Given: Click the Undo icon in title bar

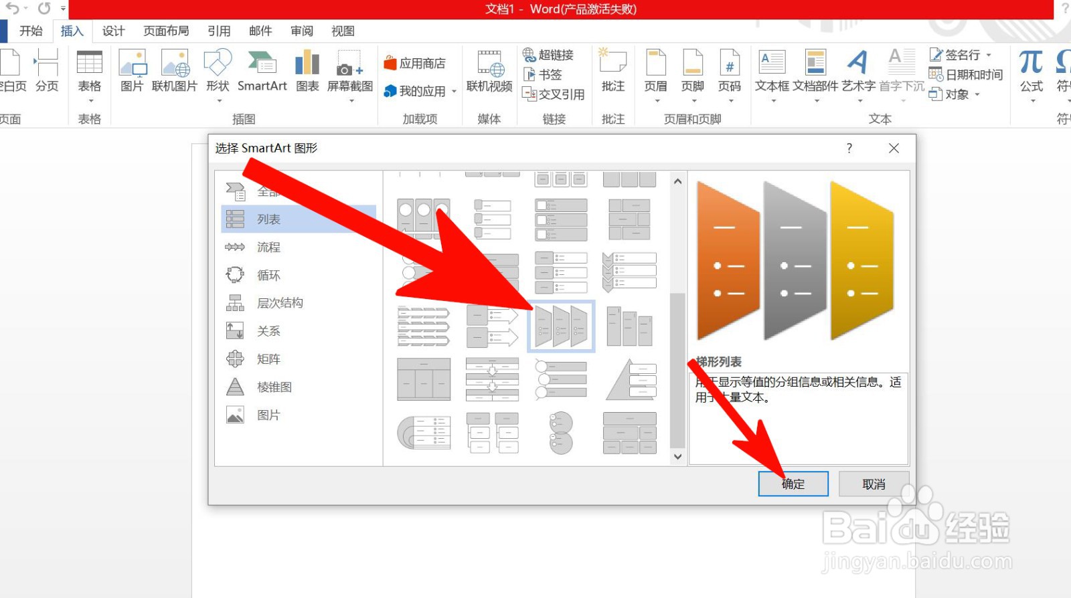Looking at the screenshot, I should pyautogui.click(x=13, y=9).
